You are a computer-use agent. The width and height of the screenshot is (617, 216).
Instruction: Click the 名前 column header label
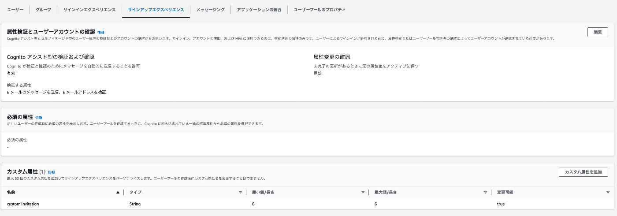point(11,192)
